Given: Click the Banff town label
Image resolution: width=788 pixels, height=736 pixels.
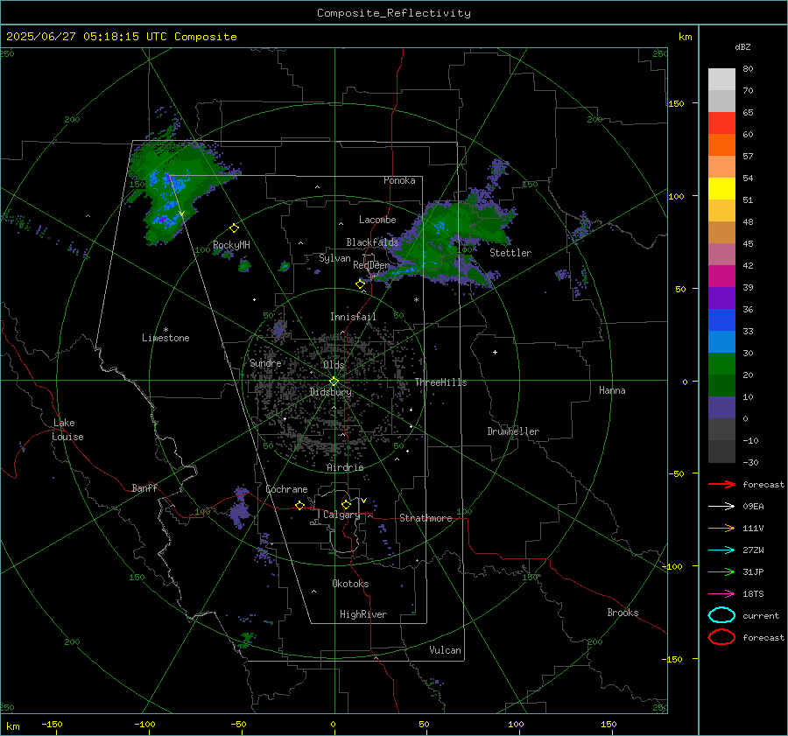Looking at the screenshot, I should click(x=144, y=487).
